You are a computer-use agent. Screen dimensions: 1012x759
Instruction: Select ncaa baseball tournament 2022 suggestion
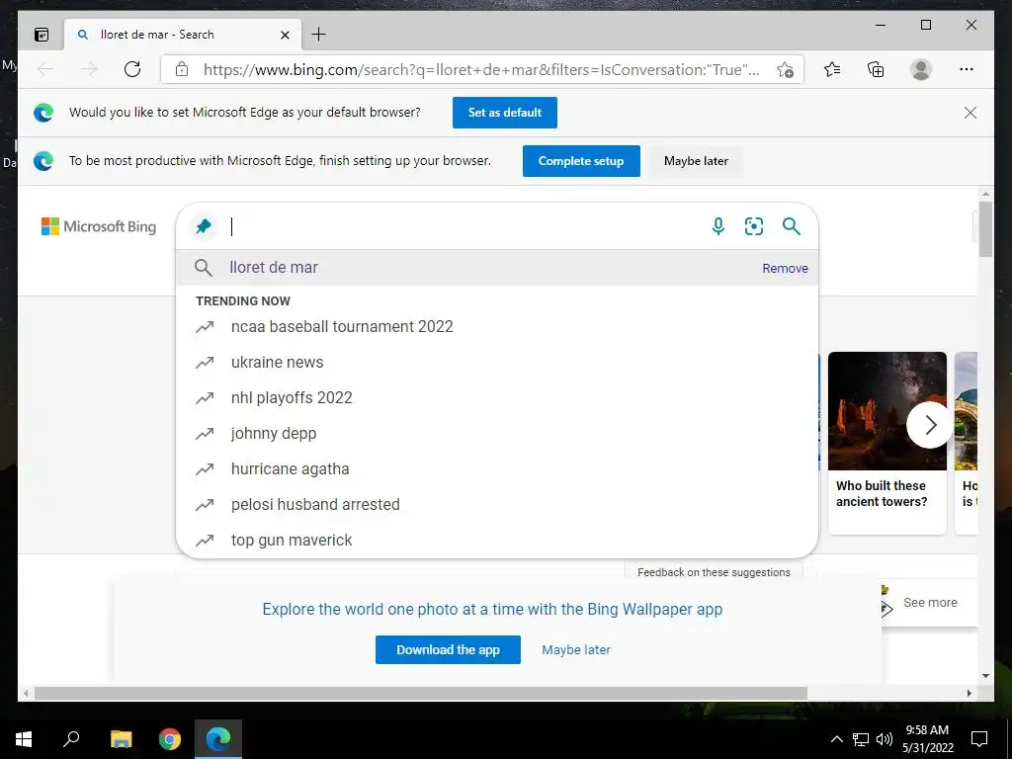point(497,326)
